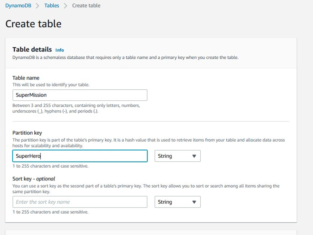This screenshot has height=235, width=313.
Task: Open the Info link beside Table details
Action: pos(59,50)
